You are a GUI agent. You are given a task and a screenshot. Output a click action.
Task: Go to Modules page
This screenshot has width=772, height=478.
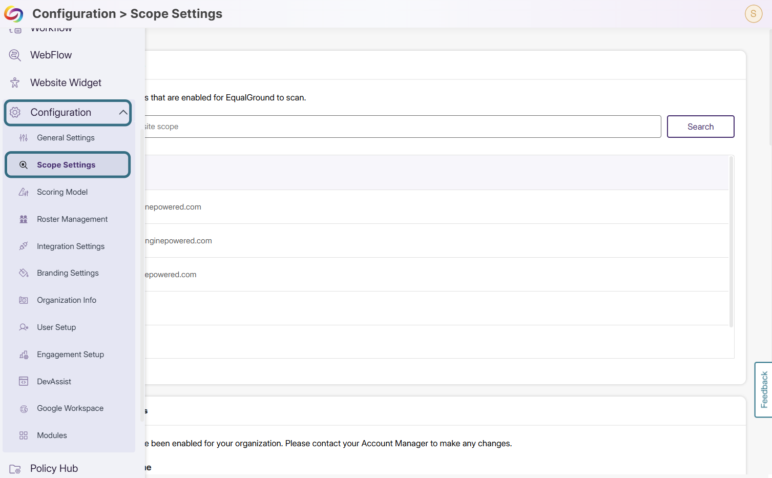click(52, 435)
